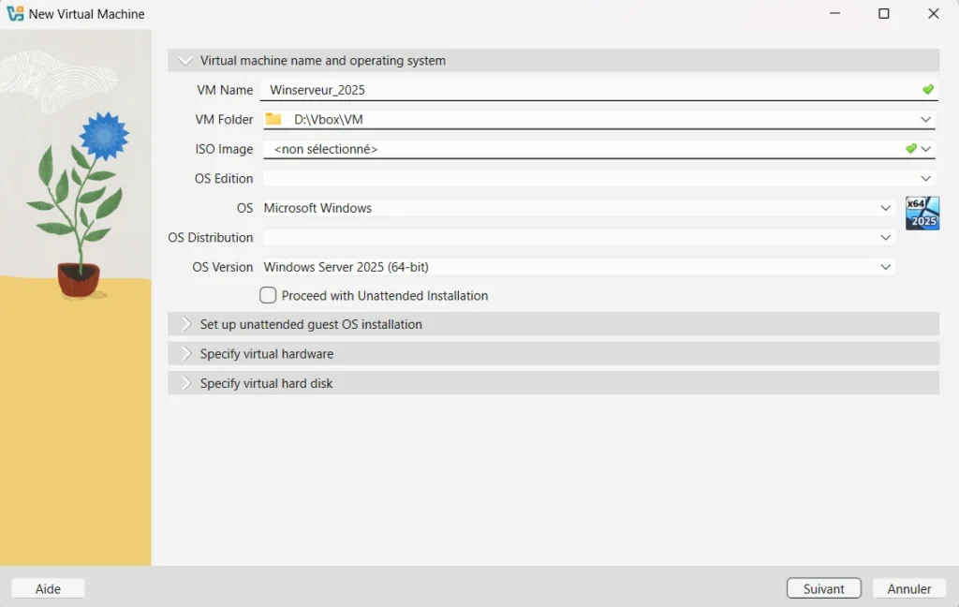Open the VM Folder dropdown arrow
Screen dimensions: 959x607
(925, 119)
